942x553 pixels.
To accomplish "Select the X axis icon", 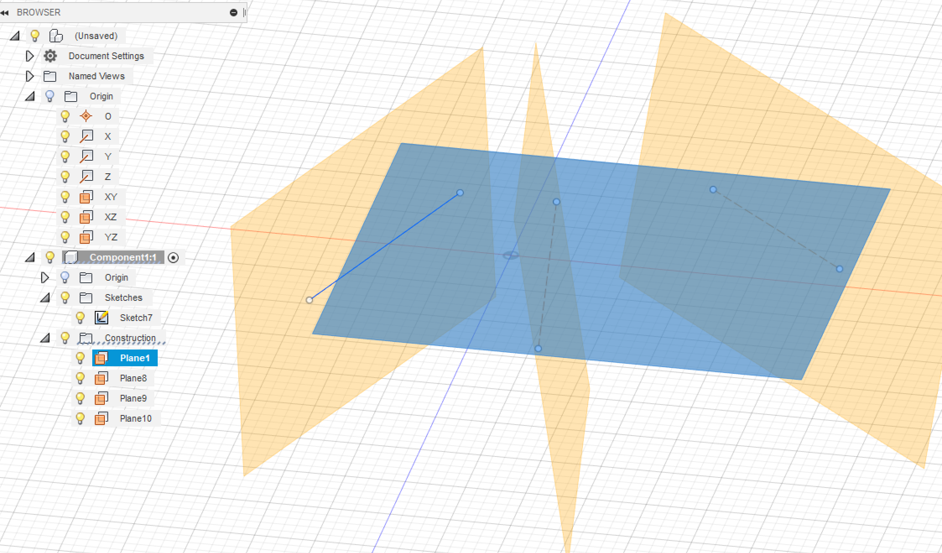I will tap(86, 136).
